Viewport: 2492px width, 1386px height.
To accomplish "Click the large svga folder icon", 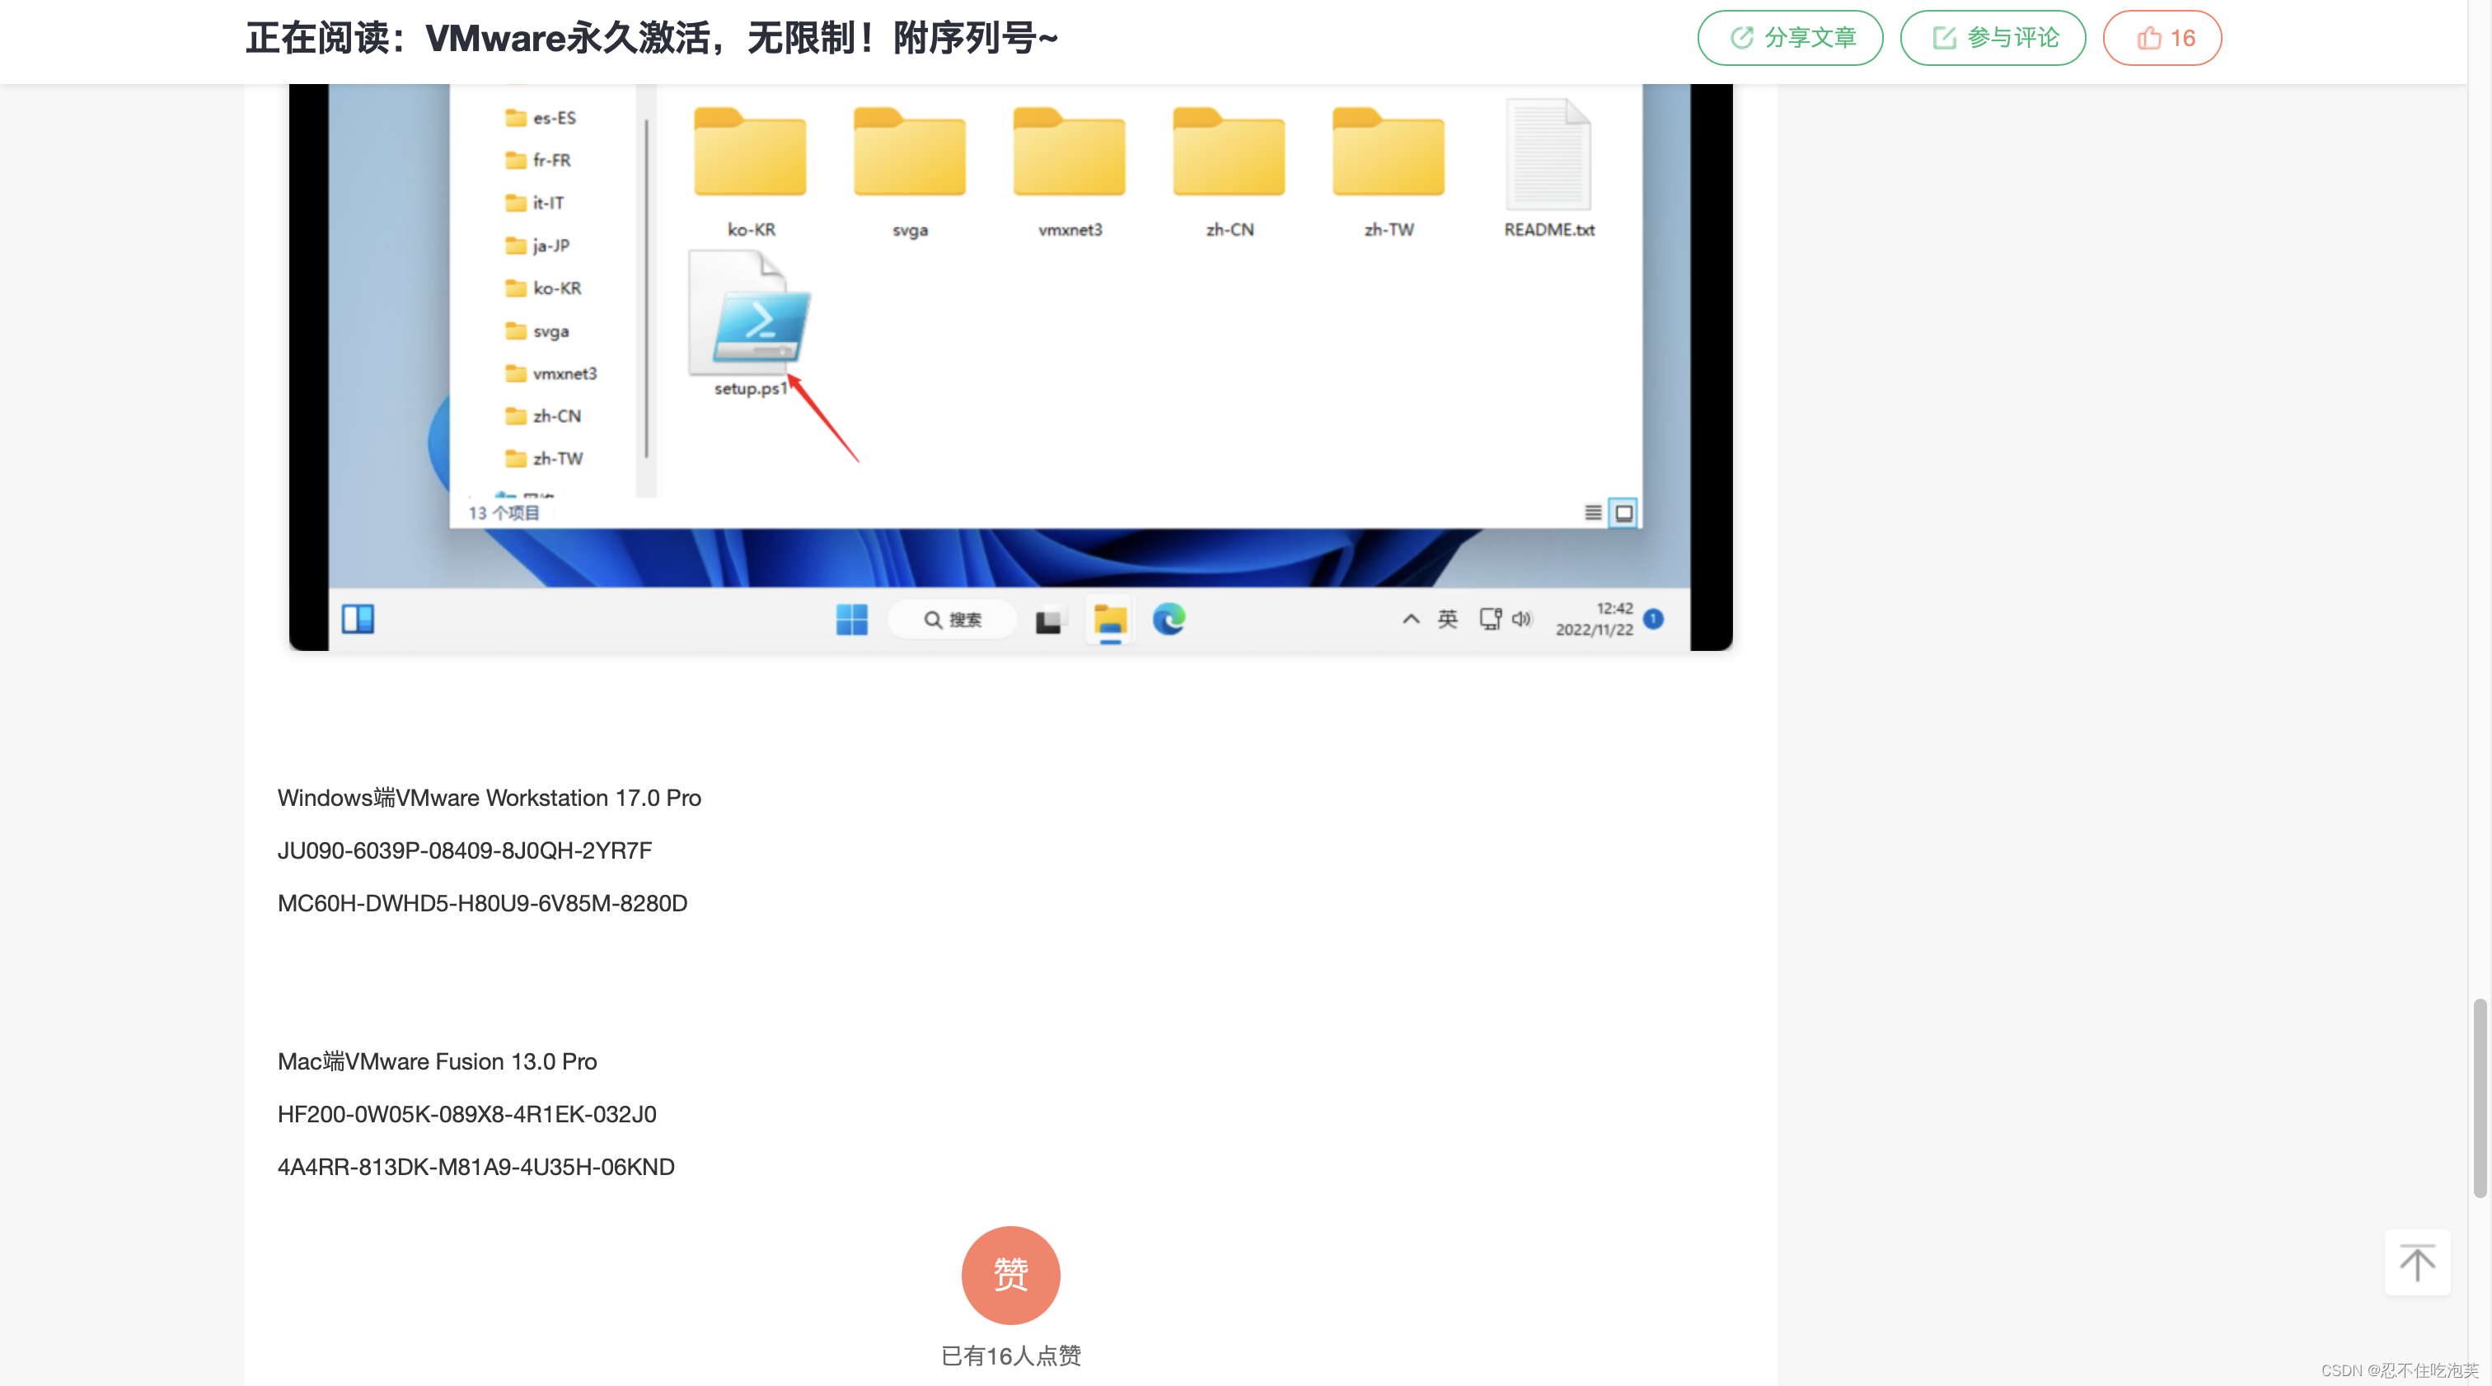I will point(909,152).
